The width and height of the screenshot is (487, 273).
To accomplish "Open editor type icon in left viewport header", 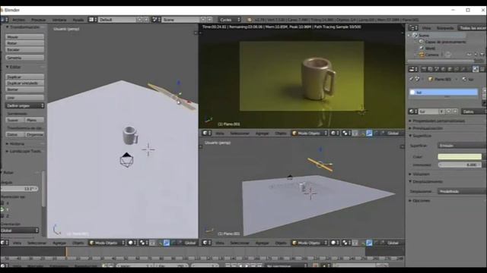I will (x=5, y=243).
